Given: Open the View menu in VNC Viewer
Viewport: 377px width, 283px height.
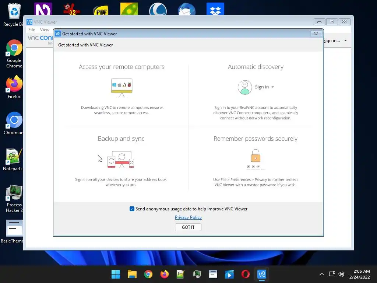Looking at the screenshot, I should (x=45, y=29).
